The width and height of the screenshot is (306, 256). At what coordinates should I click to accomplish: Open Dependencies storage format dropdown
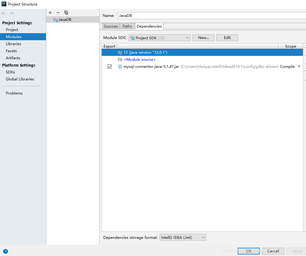[x=183, y=237]
